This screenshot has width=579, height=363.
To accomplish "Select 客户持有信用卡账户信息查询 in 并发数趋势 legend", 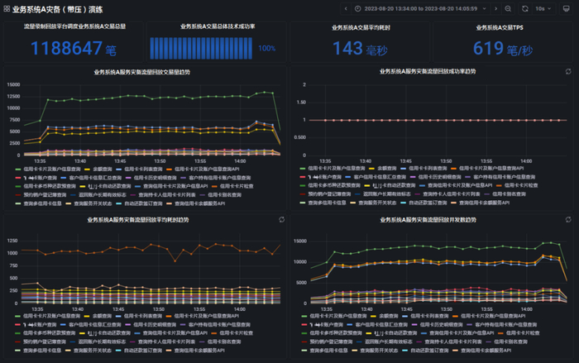I will pos(506,325).
